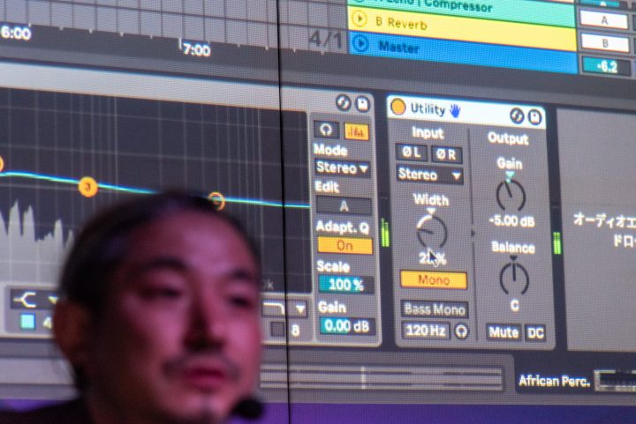Click the Utility Balance knob
This screenshot has height=424, width=636.
pyautogui.click(x=514, y=278)
